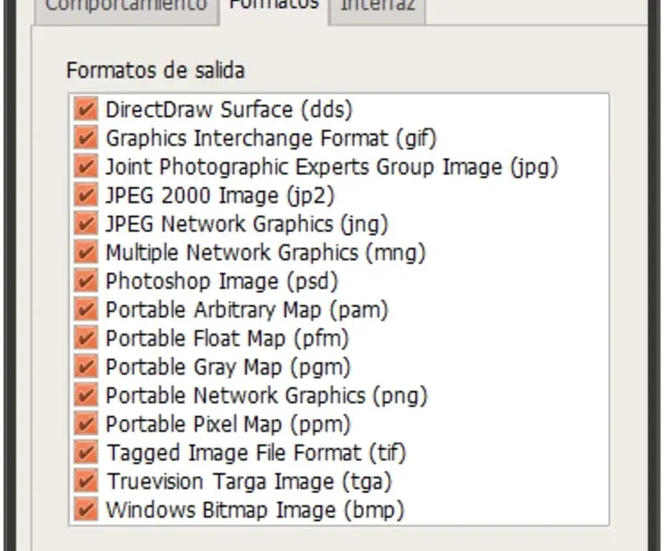Toggle Portable Arbitrary Map (pam) checkbox

click(x=86, y=309)
